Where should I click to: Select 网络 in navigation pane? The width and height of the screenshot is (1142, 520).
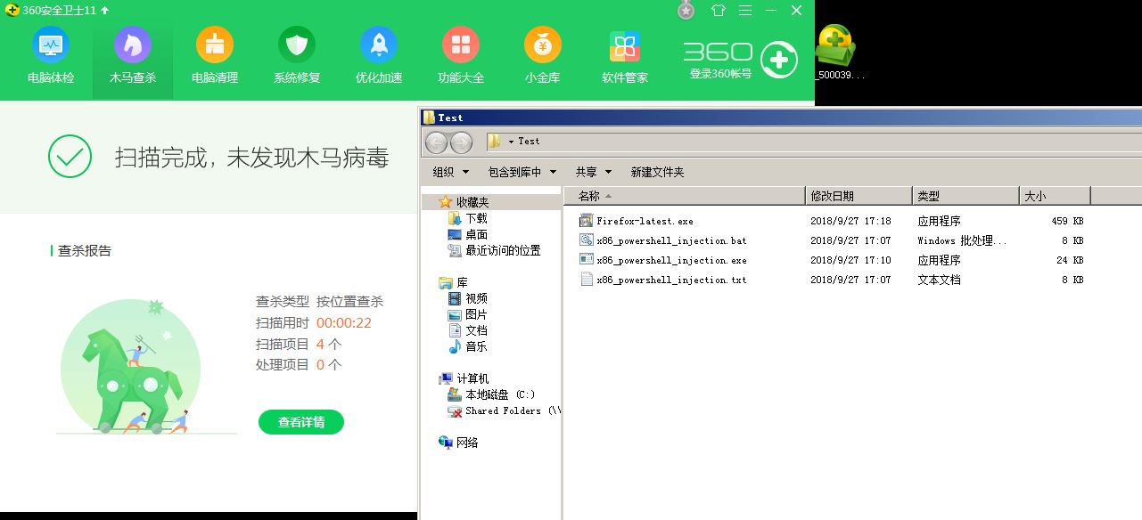(x=467, y=443)
